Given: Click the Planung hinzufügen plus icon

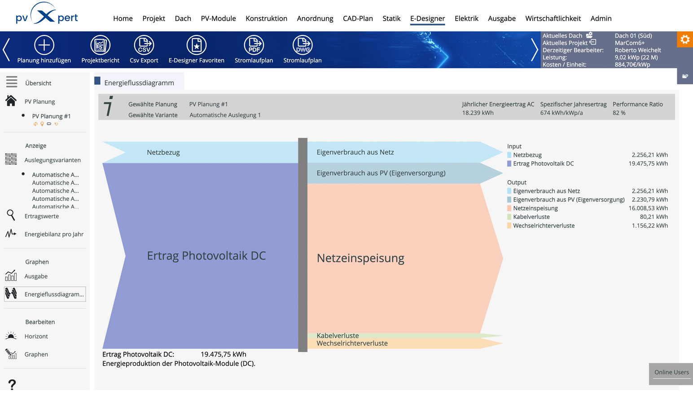Looking at the screenshot, I should (44, 45).
